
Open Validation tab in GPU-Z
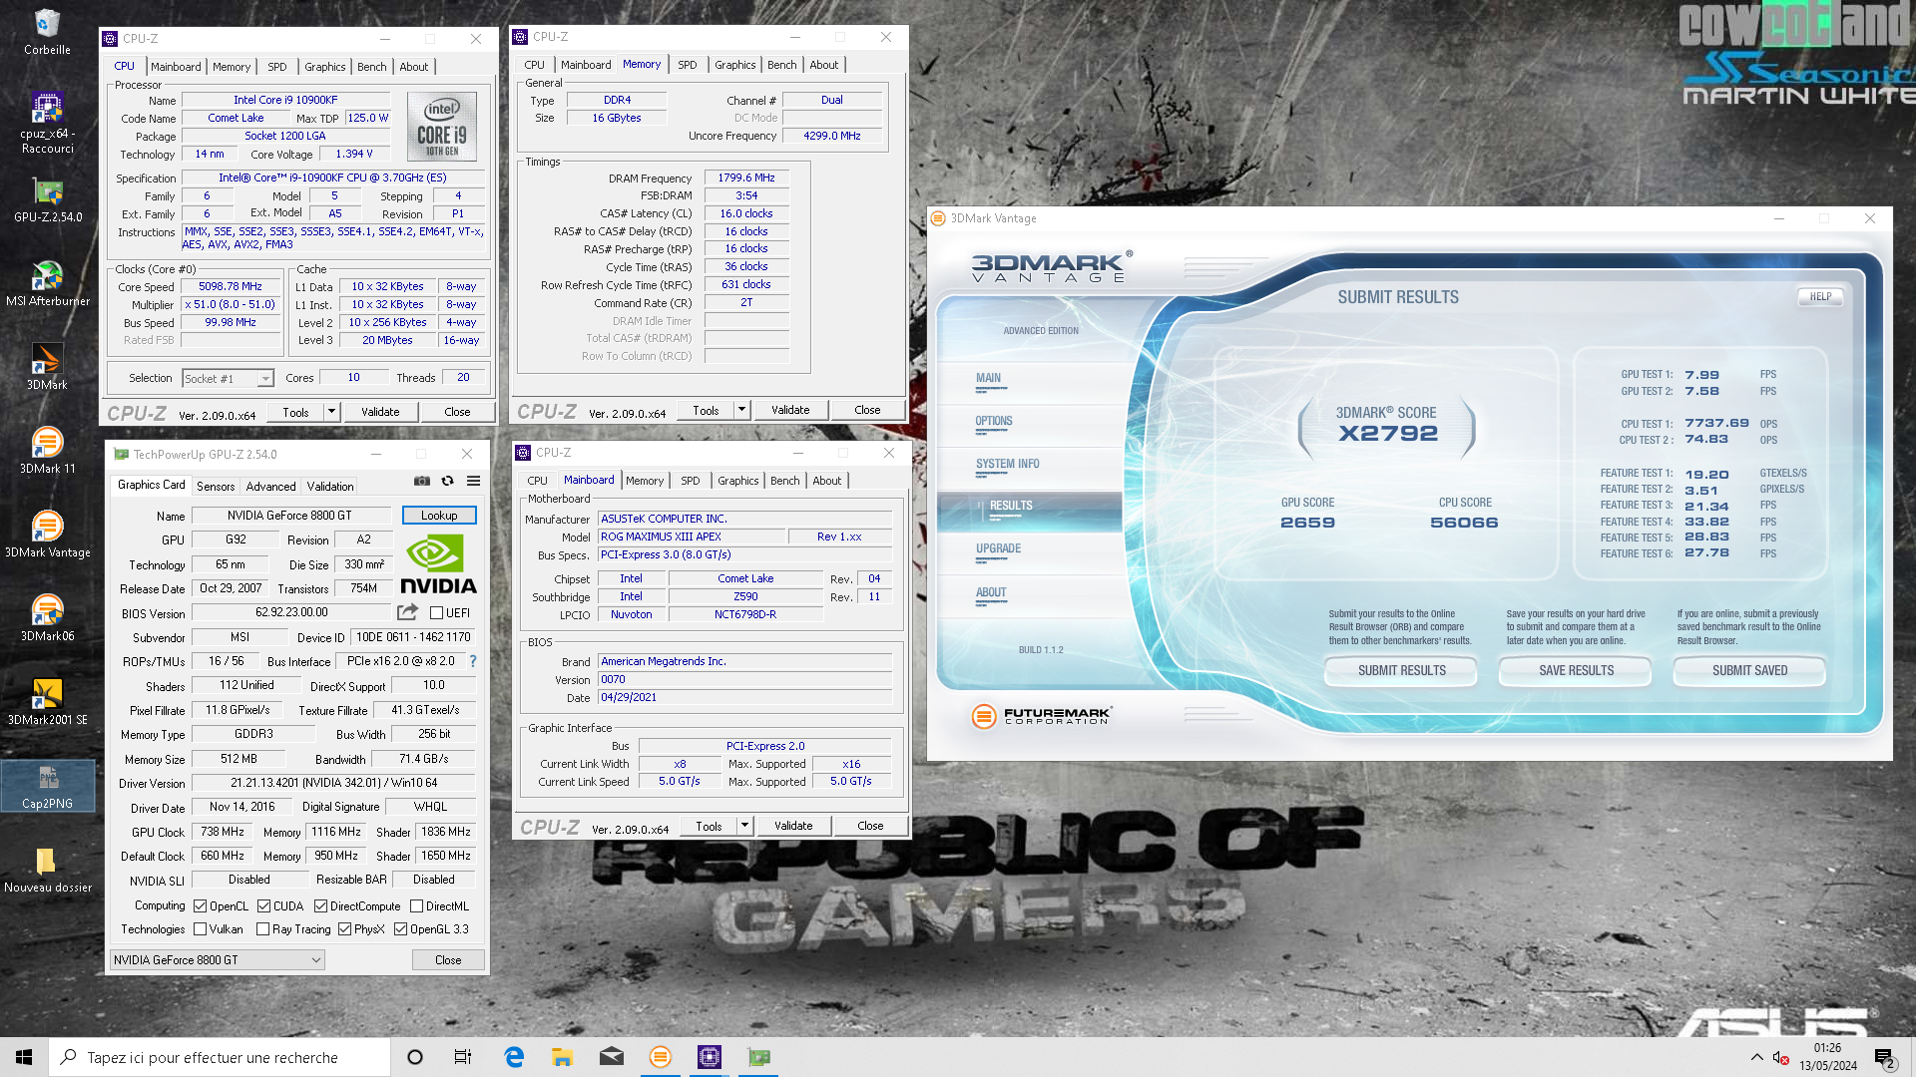[x=330, y=487]
